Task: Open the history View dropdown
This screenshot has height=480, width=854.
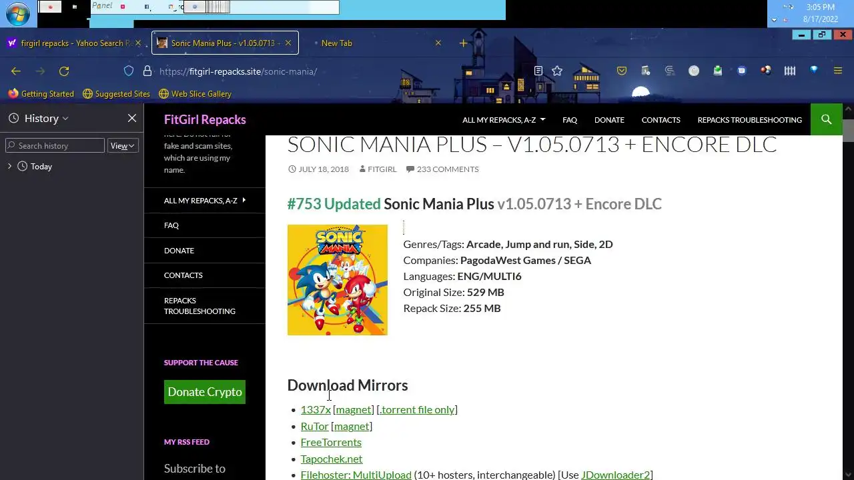Action: pyautogui.click(x=123, y=145)
